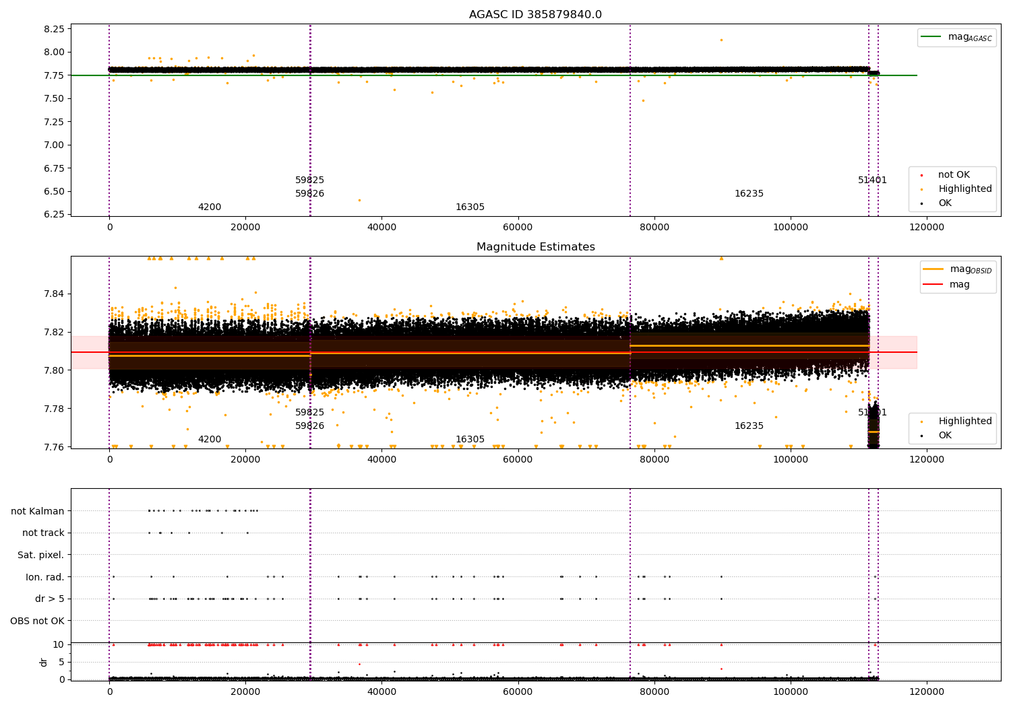1011x707 pixels.
Task: Click the 10 tick on the dr axis
Action: pyautogui.click(x=59, y=644)
